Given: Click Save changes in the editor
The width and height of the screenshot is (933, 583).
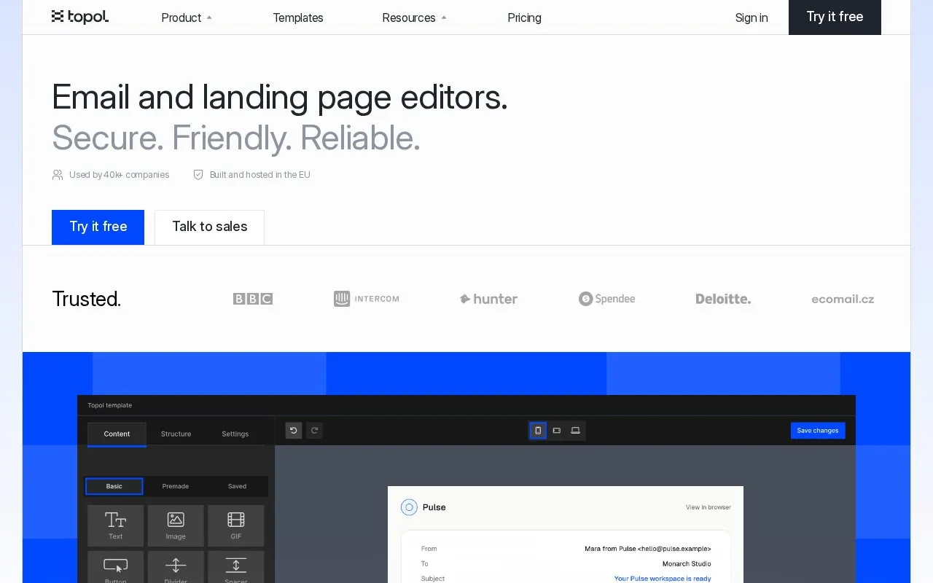Looking at the screenshot, I should (x=818, y=431).
